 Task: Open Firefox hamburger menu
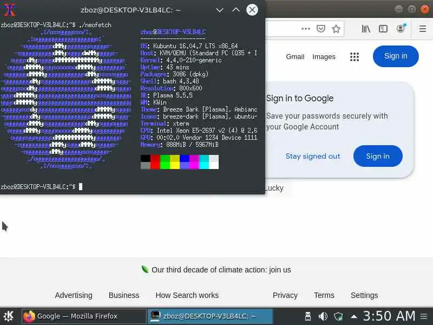[x=423, y=29]
